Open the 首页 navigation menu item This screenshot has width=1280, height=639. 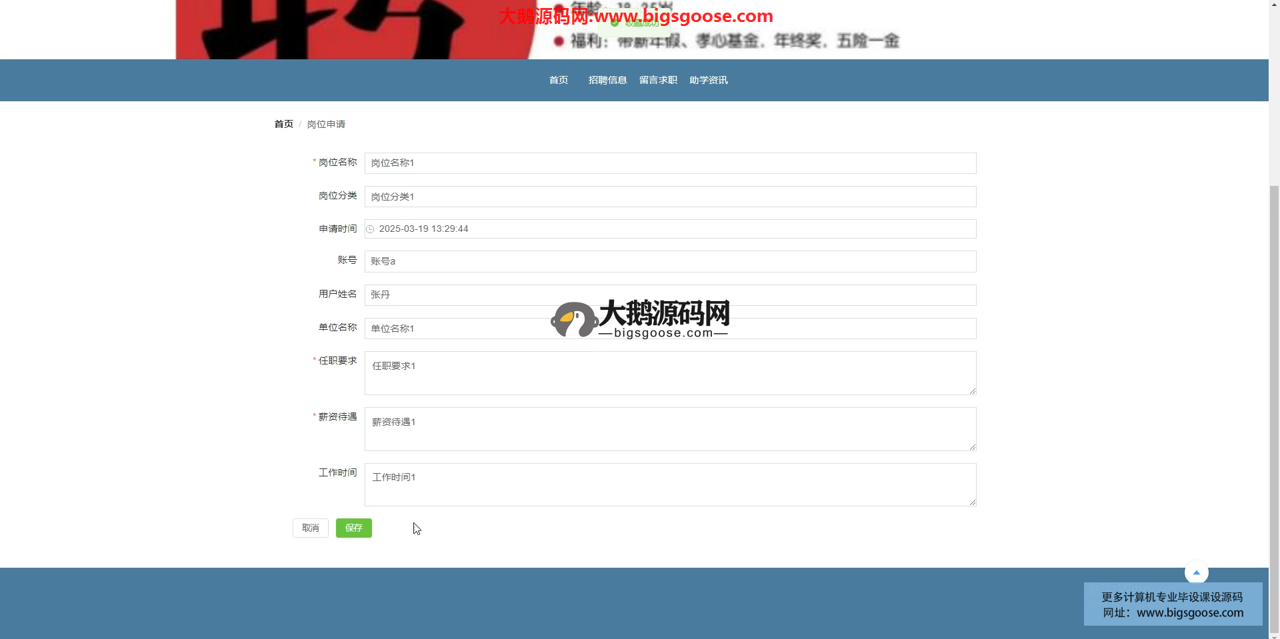[x=558, y=80]
